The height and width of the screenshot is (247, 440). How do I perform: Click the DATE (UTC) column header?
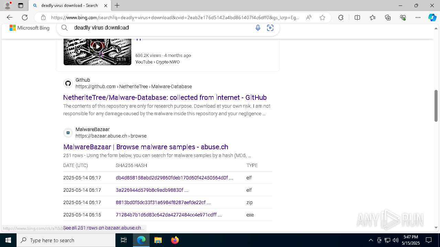76,165
